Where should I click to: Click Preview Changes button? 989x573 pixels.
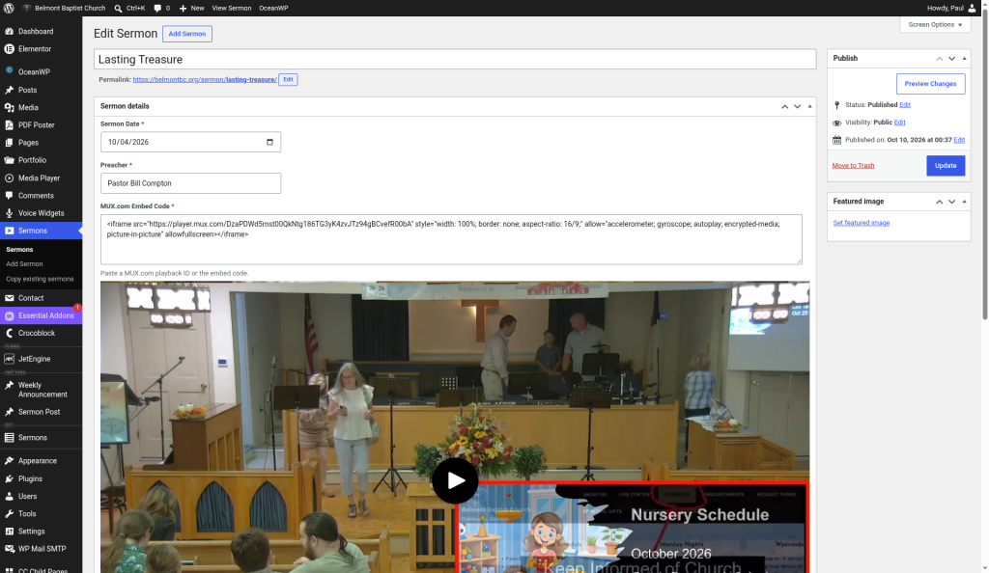point(930,84)
